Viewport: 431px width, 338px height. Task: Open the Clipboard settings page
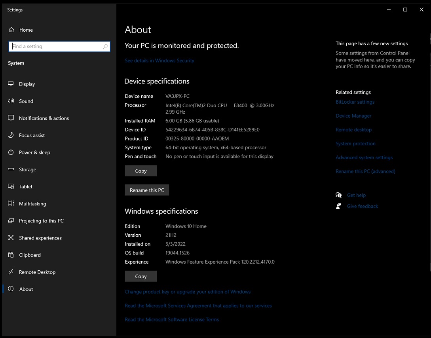(30, 255)
